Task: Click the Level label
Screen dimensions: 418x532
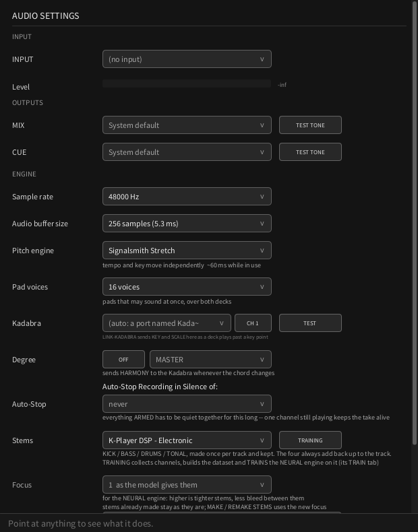Action: tap(21, 87)
